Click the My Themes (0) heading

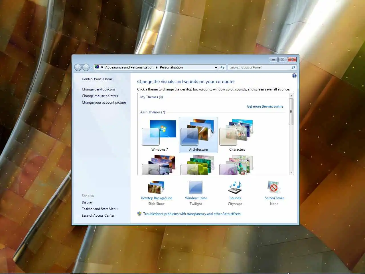(151, 97)
